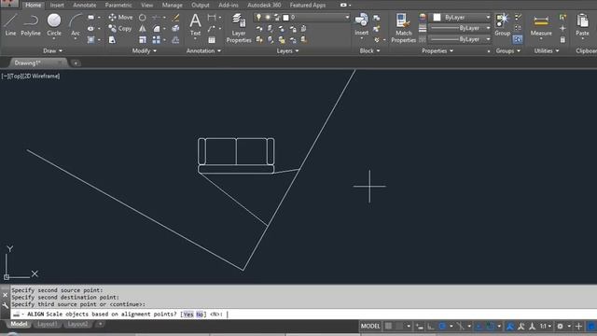Image resolution: width=597 pixels, height=336 pixels.
Task: Expand the Modify panel
Action: 145,50
